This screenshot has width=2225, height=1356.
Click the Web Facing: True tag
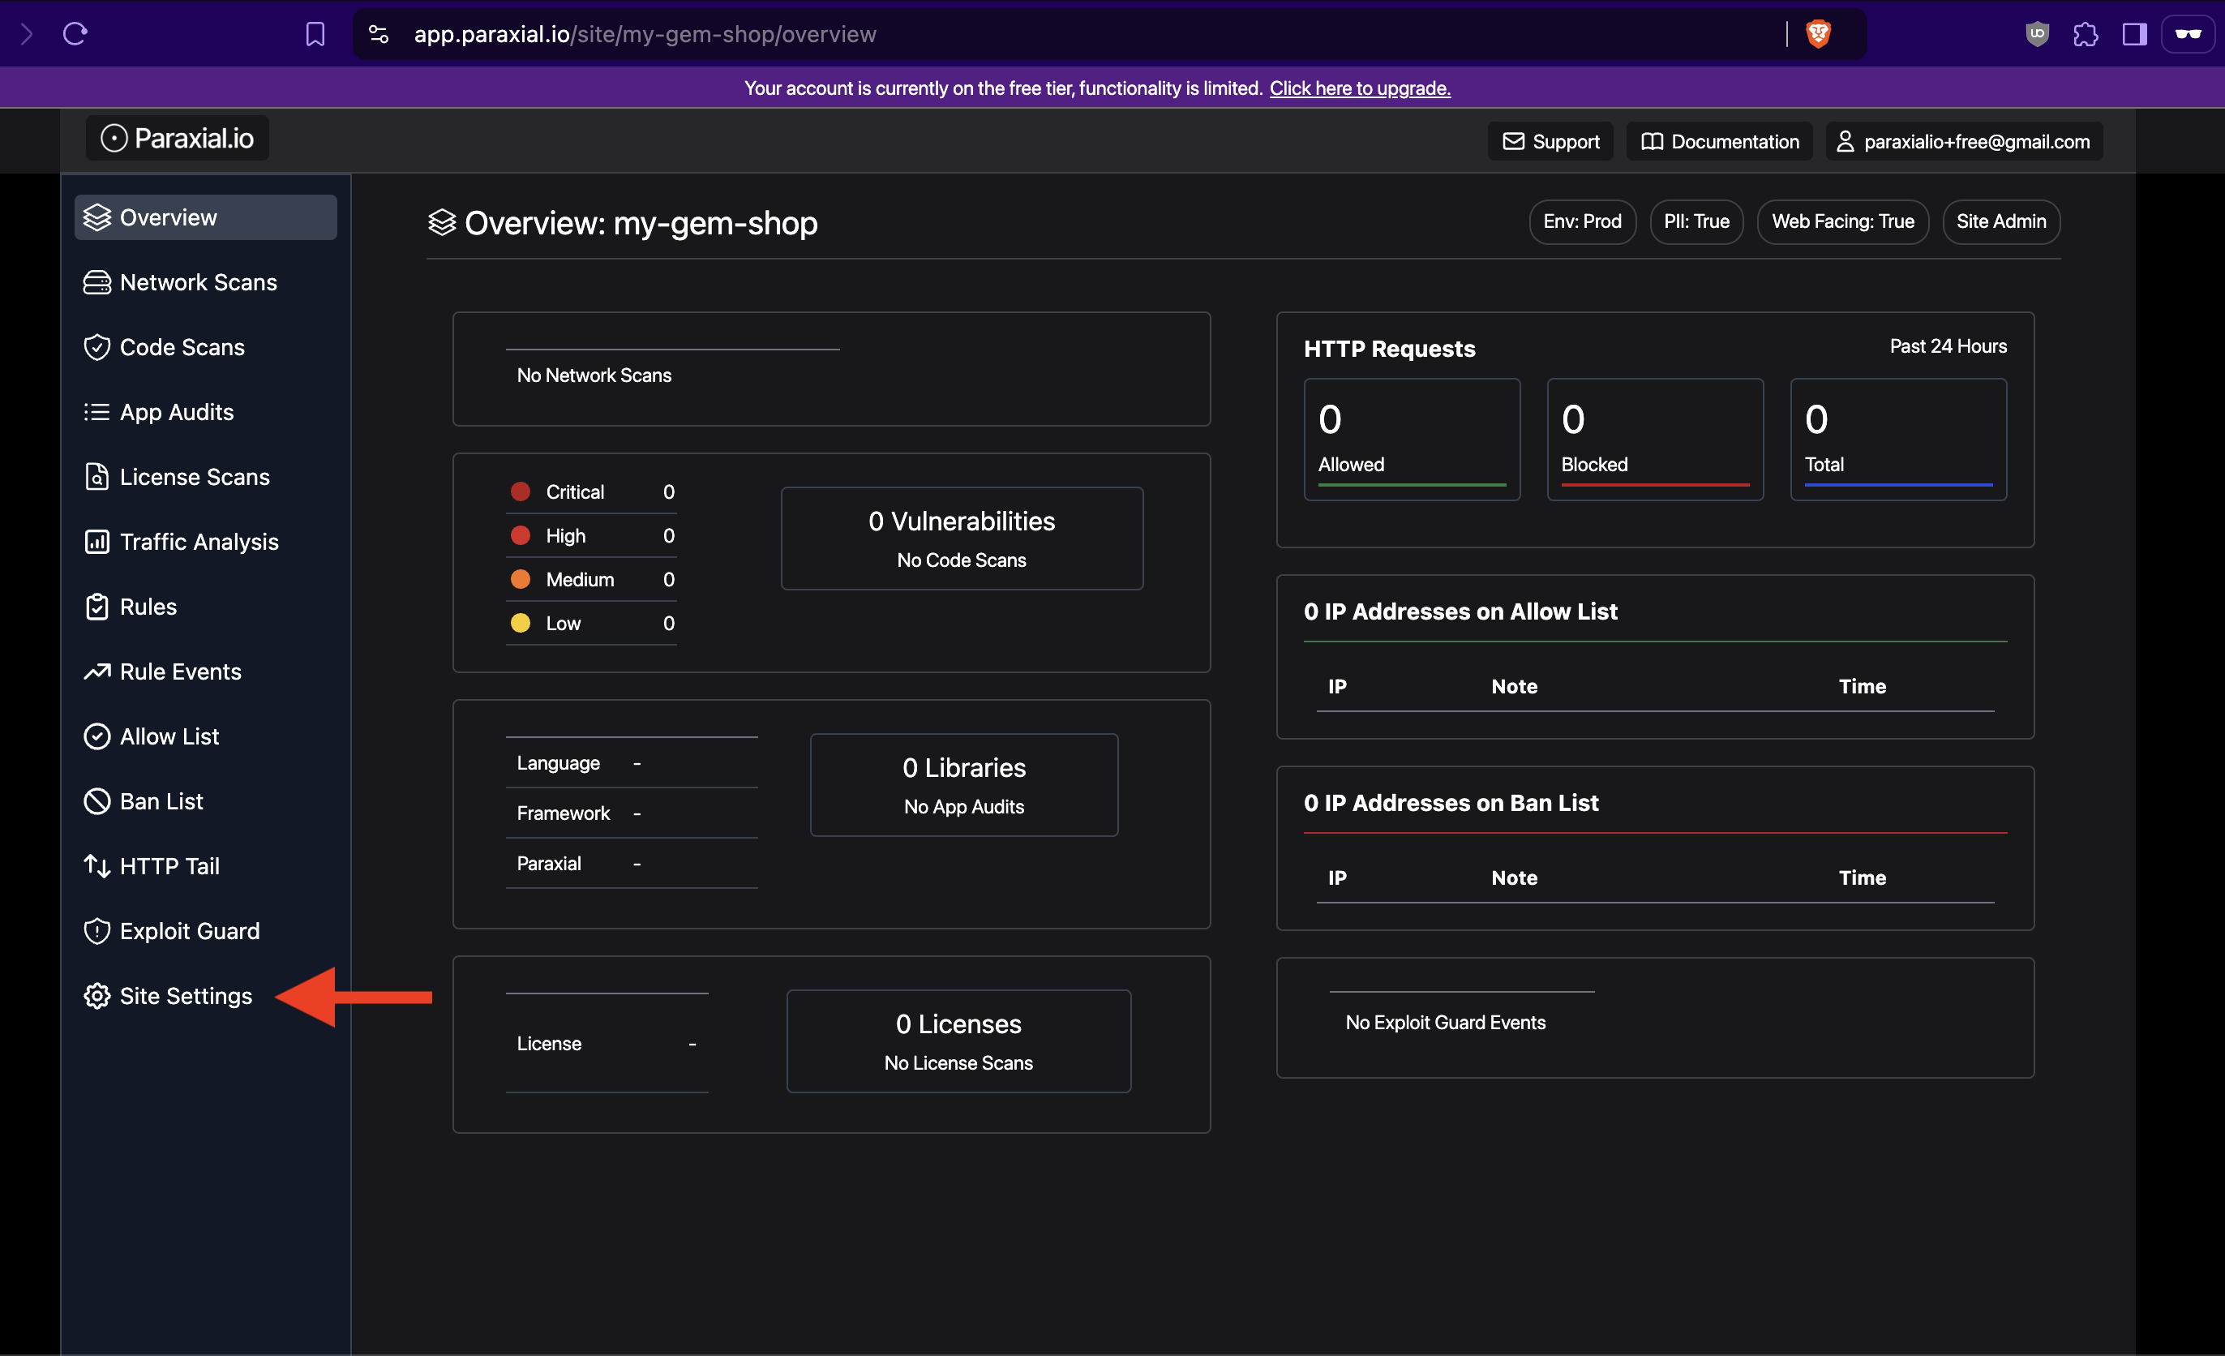click(x=1843, y=222)
